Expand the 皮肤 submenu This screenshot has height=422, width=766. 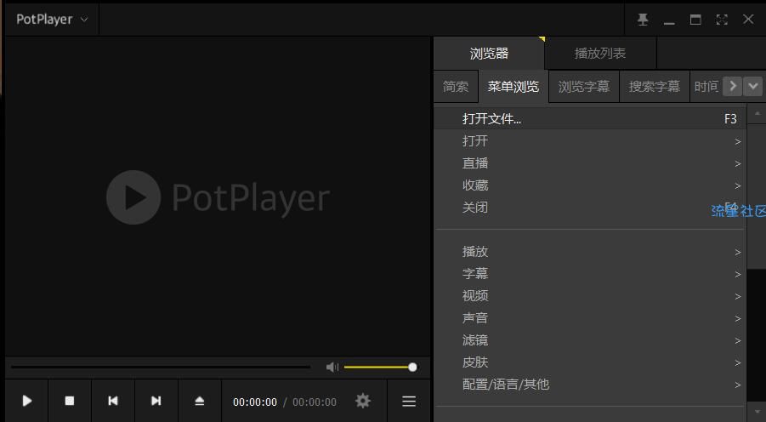pos(590,362)
